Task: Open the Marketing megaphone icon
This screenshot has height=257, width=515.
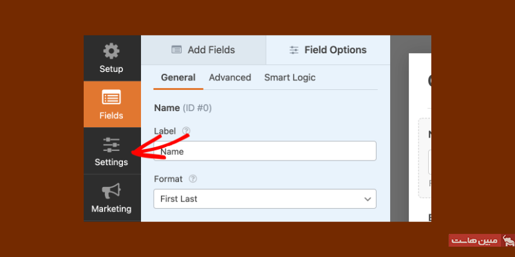Action: [111, 191]
